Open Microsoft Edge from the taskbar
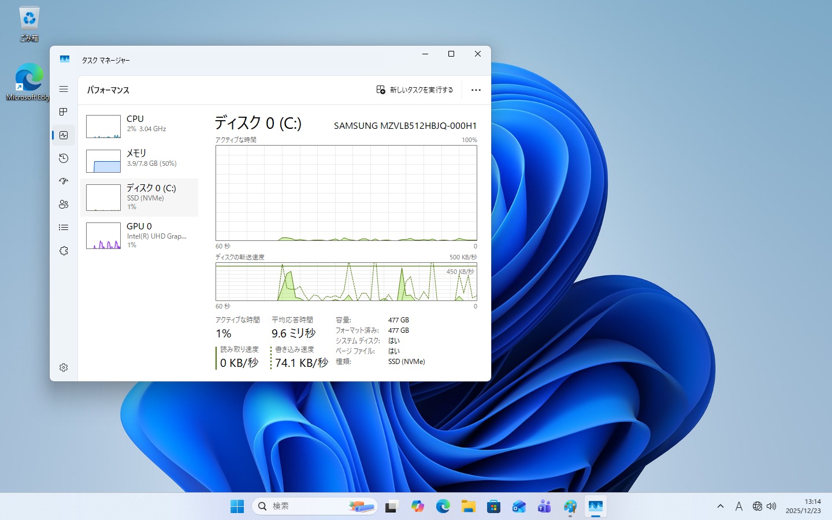 (443, 506)
